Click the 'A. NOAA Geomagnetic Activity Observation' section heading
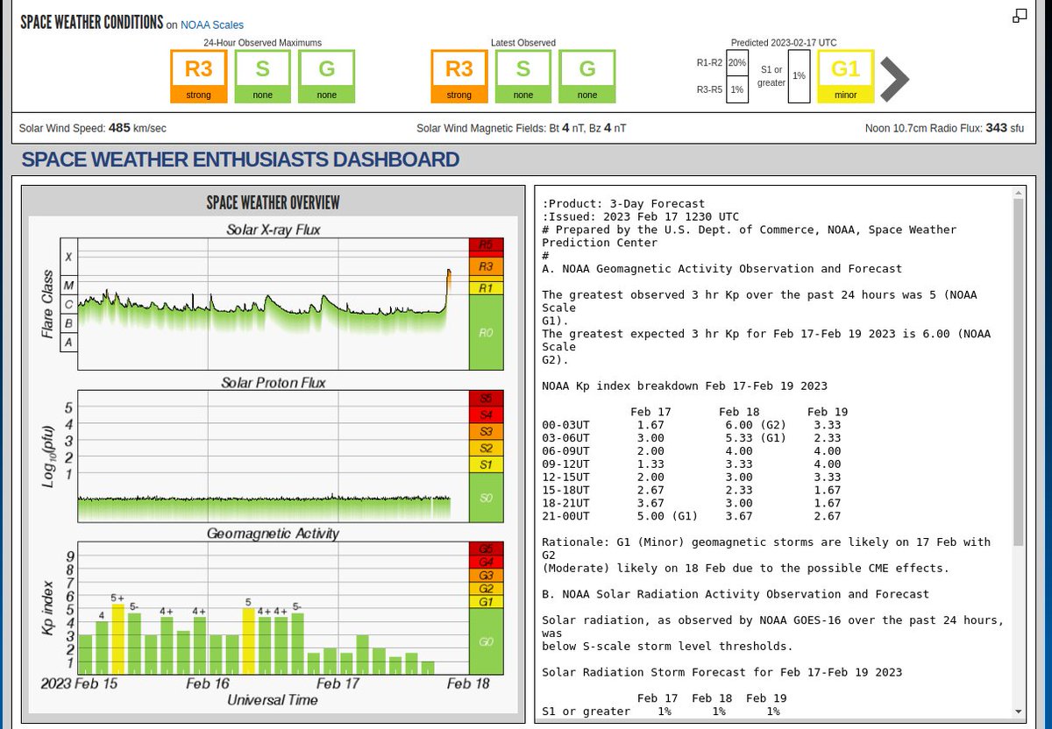This screenshot has width=1052, height=729. coord(721,269)
